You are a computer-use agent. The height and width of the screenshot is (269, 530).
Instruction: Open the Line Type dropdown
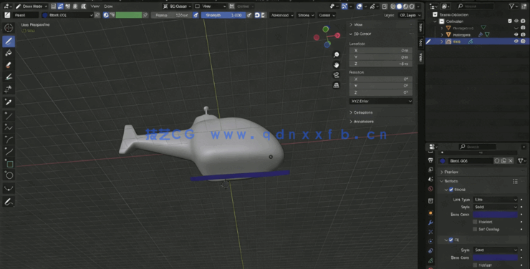pos(495,200)
